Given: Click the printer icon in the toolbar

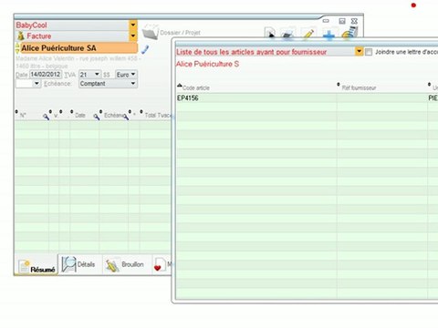Looking at the screenshot, I should (287, 34).
